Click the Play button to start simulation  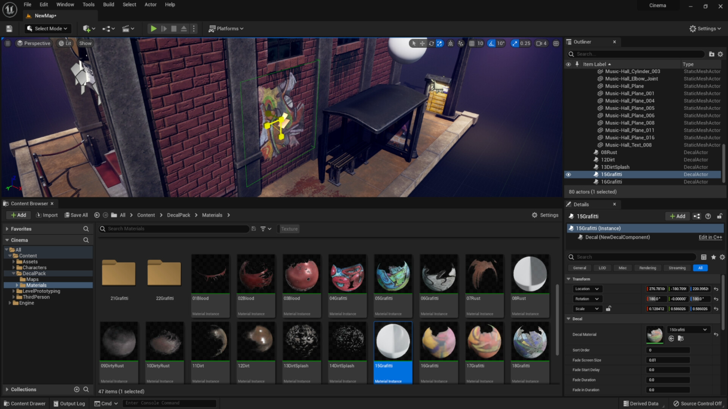tap(154, 28)
